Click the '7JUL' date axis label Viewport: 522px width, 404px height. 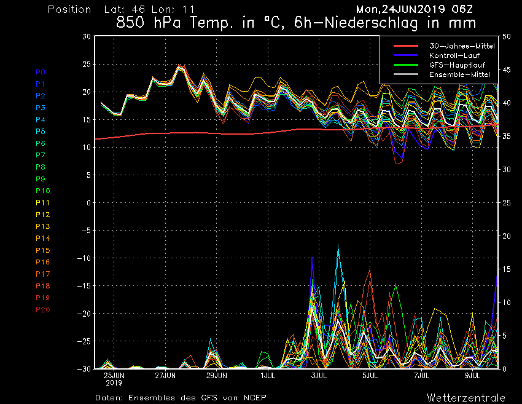(421, 376)
